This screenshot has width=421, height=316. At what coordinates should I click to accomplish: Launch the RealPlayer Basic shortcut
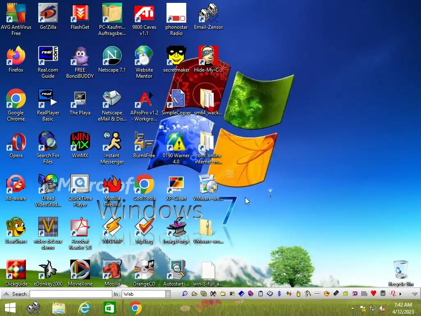click(48, 105)
